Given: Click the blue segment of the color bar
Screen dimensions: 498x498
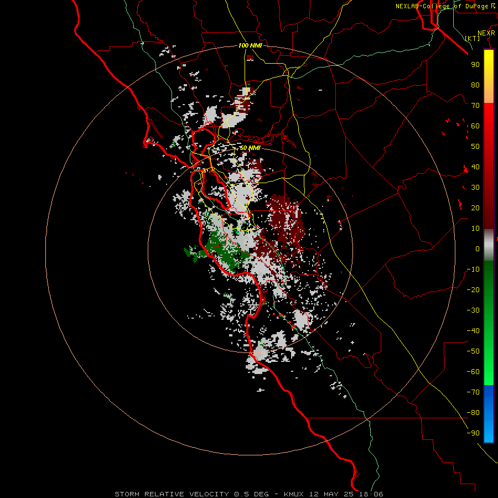Looking at the screenshot, I should tap(489, 413).
